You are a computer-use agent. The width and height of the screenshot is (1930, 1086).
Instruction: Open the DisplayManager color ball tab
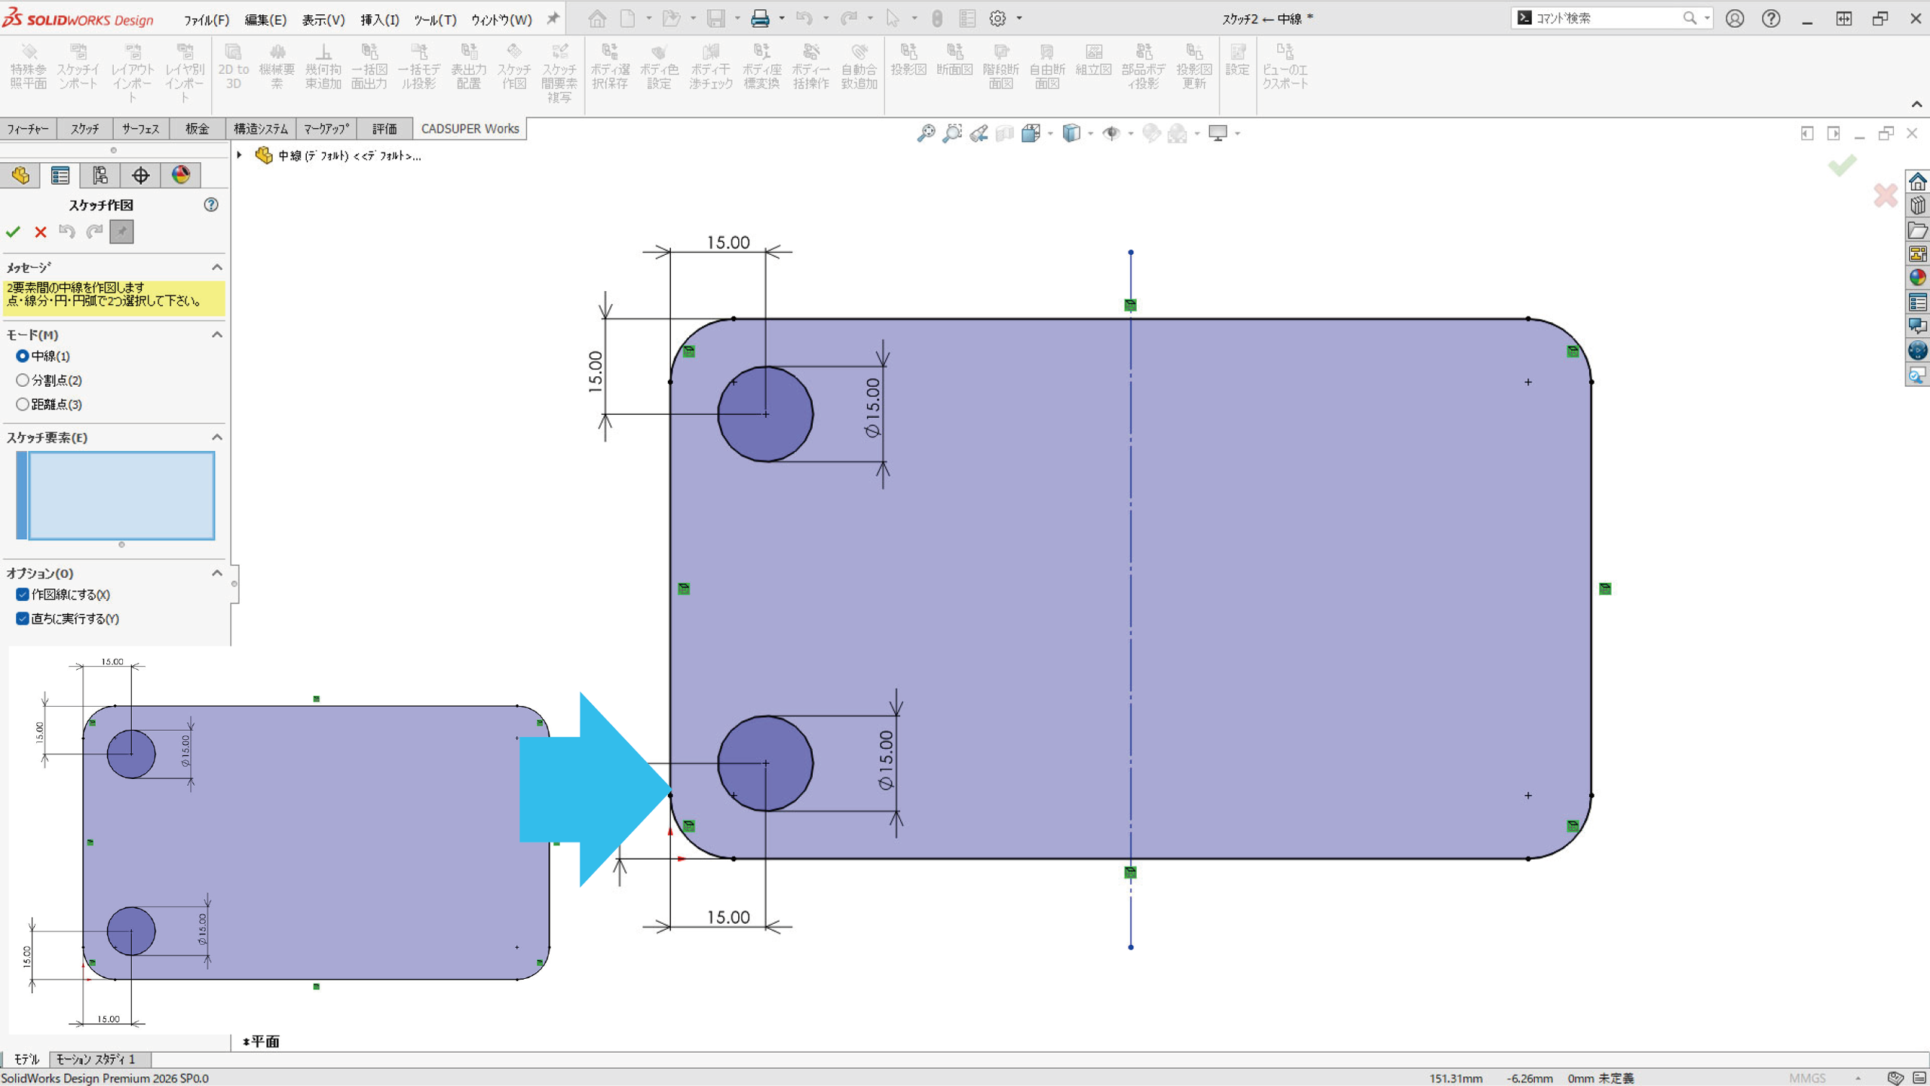pyautogui.click(x=180, y=176)
